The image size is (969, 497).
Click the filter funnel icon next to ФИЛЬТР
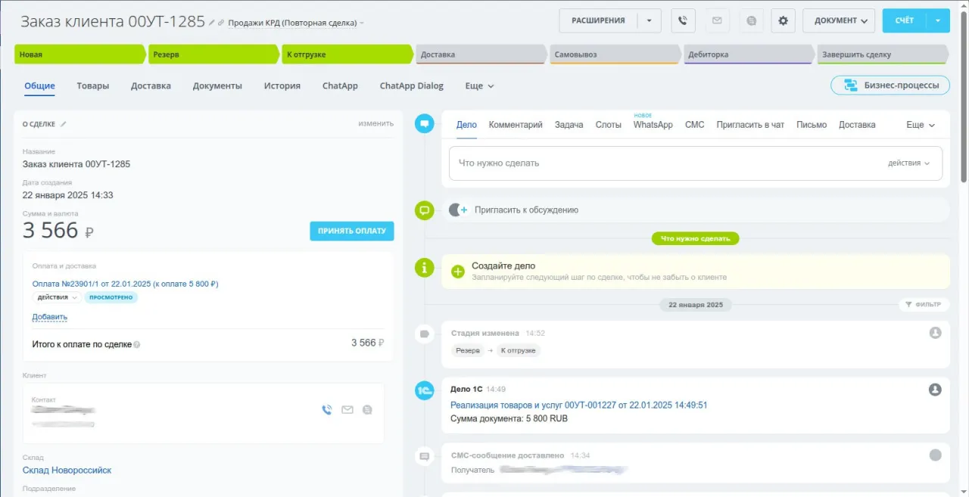(908, 304)
